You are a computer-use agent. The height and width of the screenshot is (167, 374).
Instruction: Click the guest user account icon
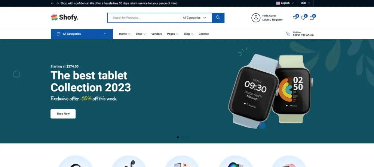[256, 18]
